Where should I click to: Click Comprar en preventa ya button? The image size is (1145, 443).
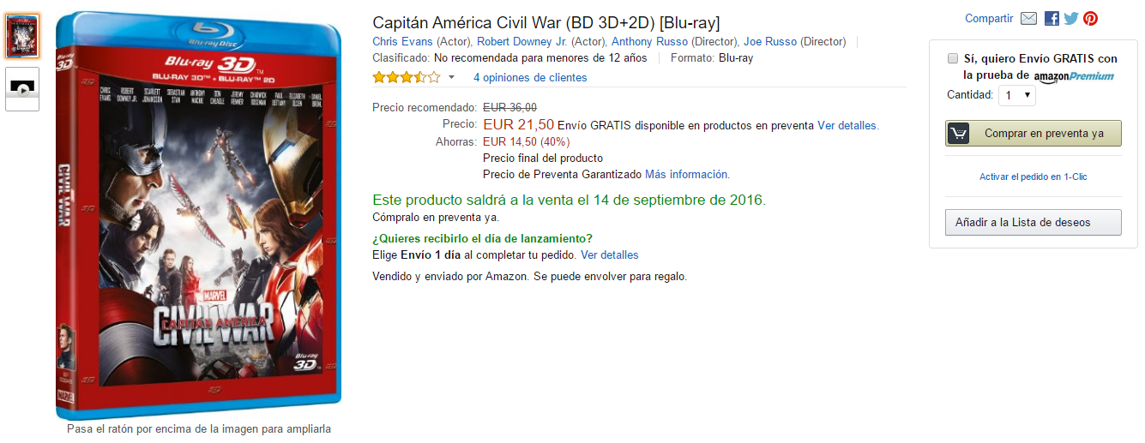tap(1034, 134)
